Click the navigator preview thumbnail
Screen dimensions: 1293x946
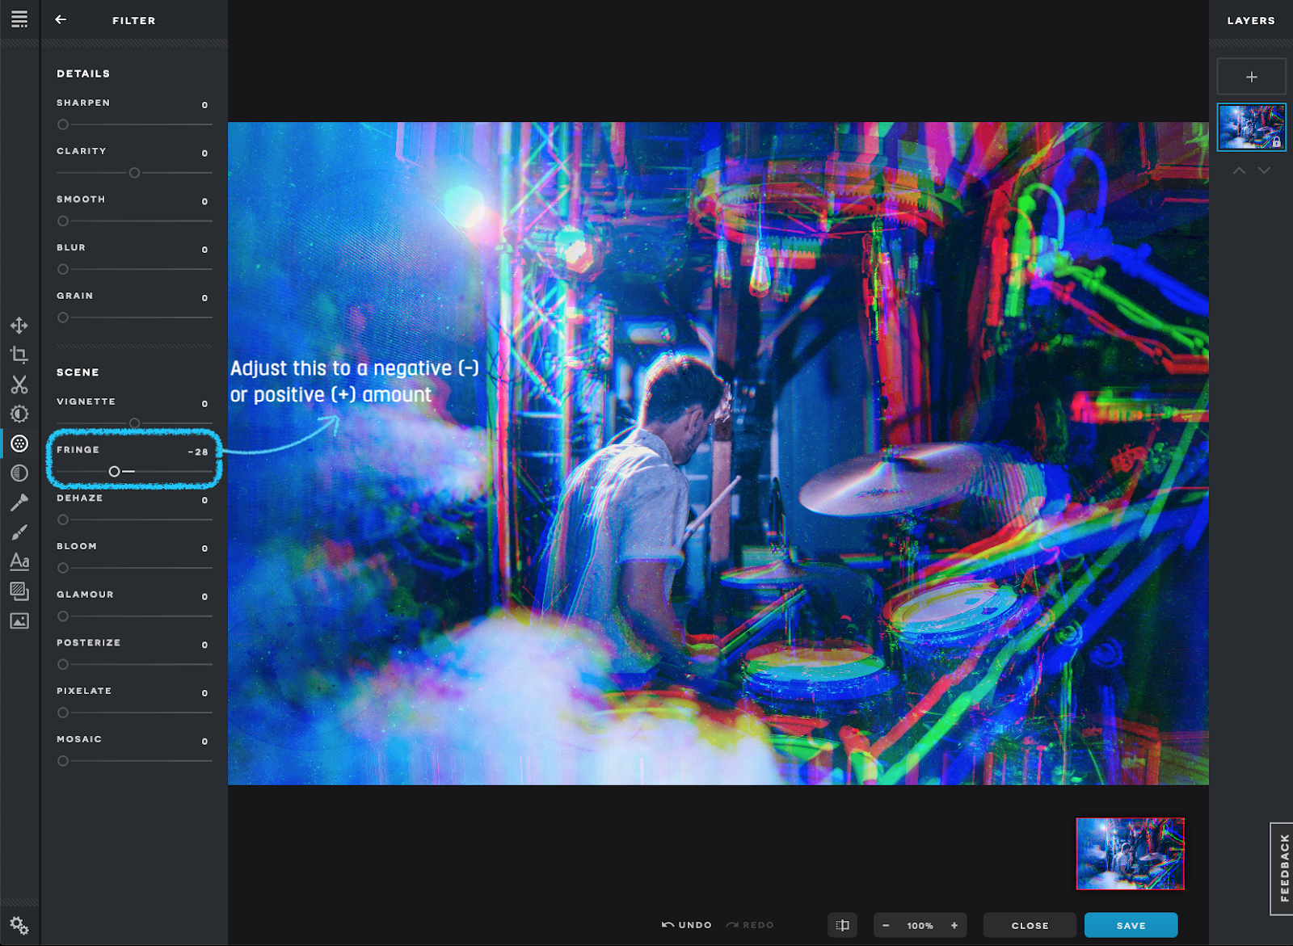click(x=1130, y=853)
